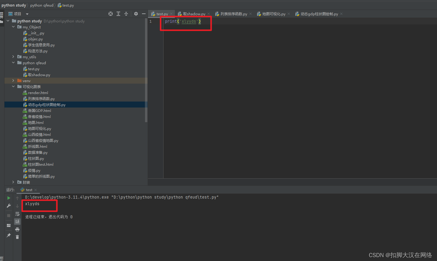Click the stop square in run panel
This screenshot has width=437, height=261.
point(9,216)
